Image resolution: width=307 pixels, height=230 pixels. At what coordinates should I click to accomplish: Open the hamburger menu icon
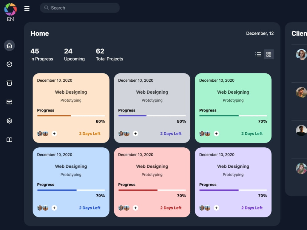click(x=27, y=8)
